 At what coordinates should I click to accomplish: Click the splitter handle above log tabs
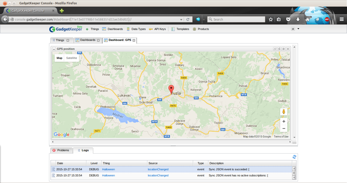coord(173,146)
